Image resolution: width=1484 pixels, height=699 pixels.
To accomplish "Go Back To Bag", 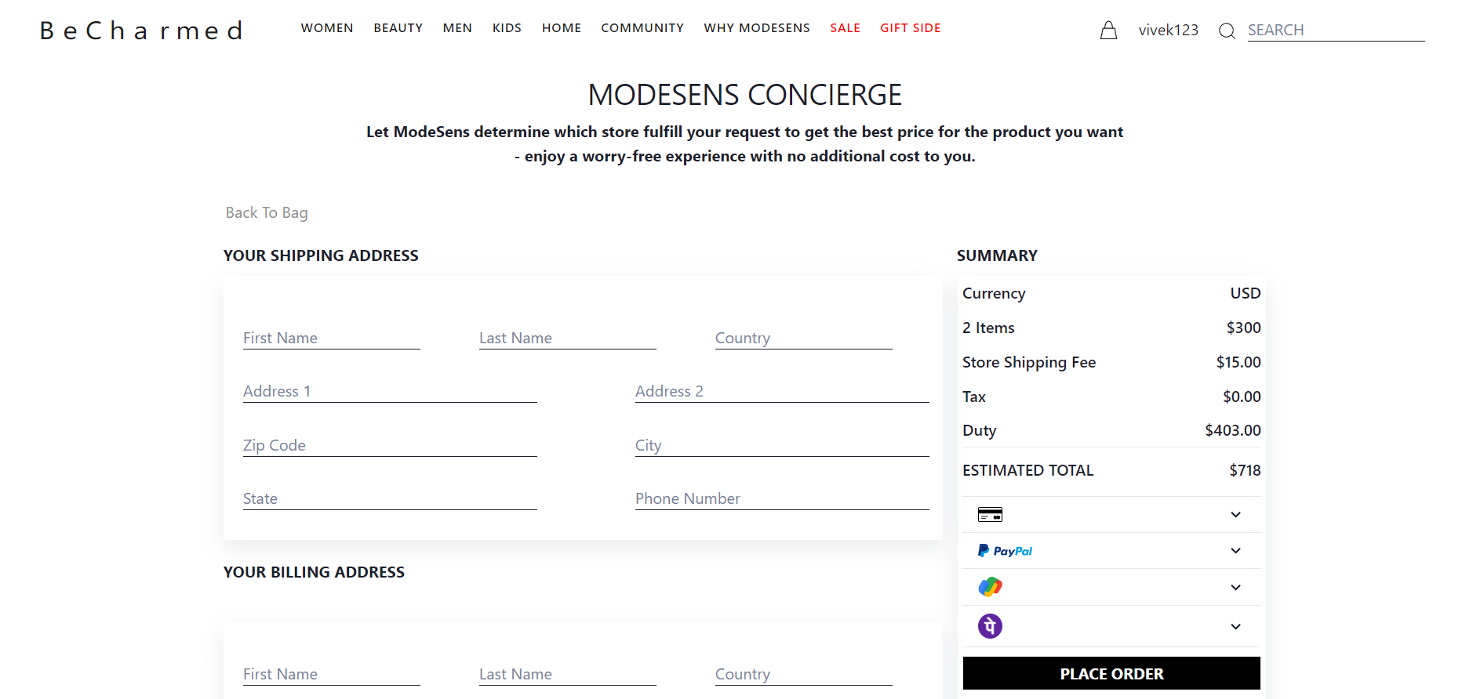I will (266, 212).
